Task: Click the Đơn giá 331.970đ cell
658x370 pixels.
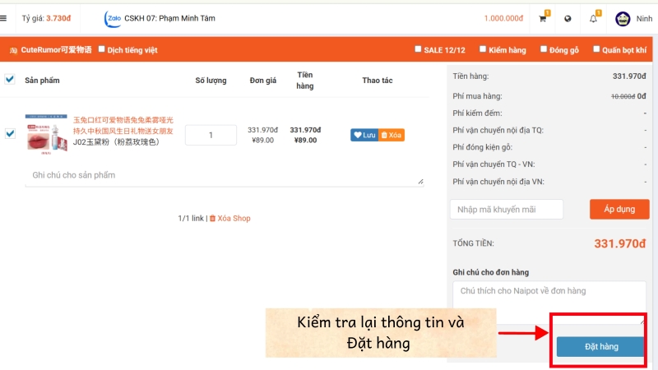Action: (x=262, y=130)
